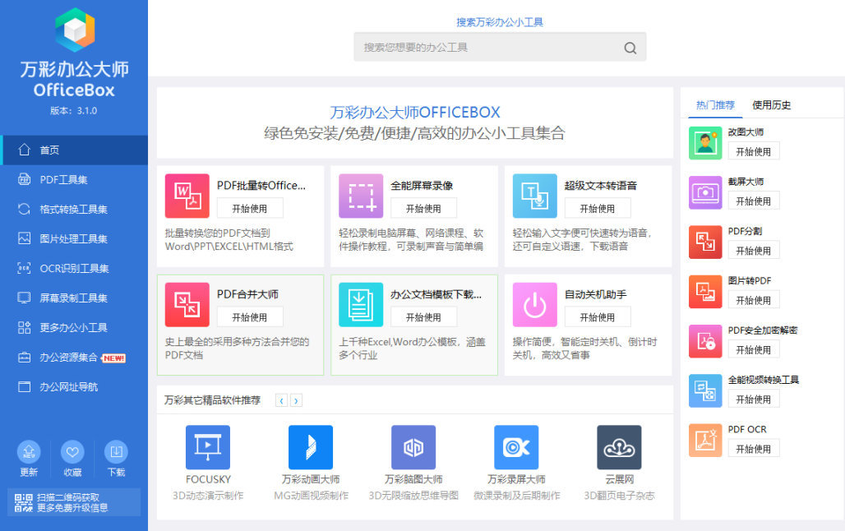
Task: Click 开始使用 under PDF合并大师
Action: coord(250,317)
